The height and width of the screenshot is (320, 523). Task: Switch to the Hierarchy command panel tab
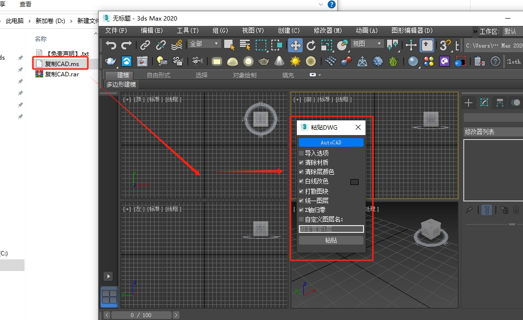(499, 103)
